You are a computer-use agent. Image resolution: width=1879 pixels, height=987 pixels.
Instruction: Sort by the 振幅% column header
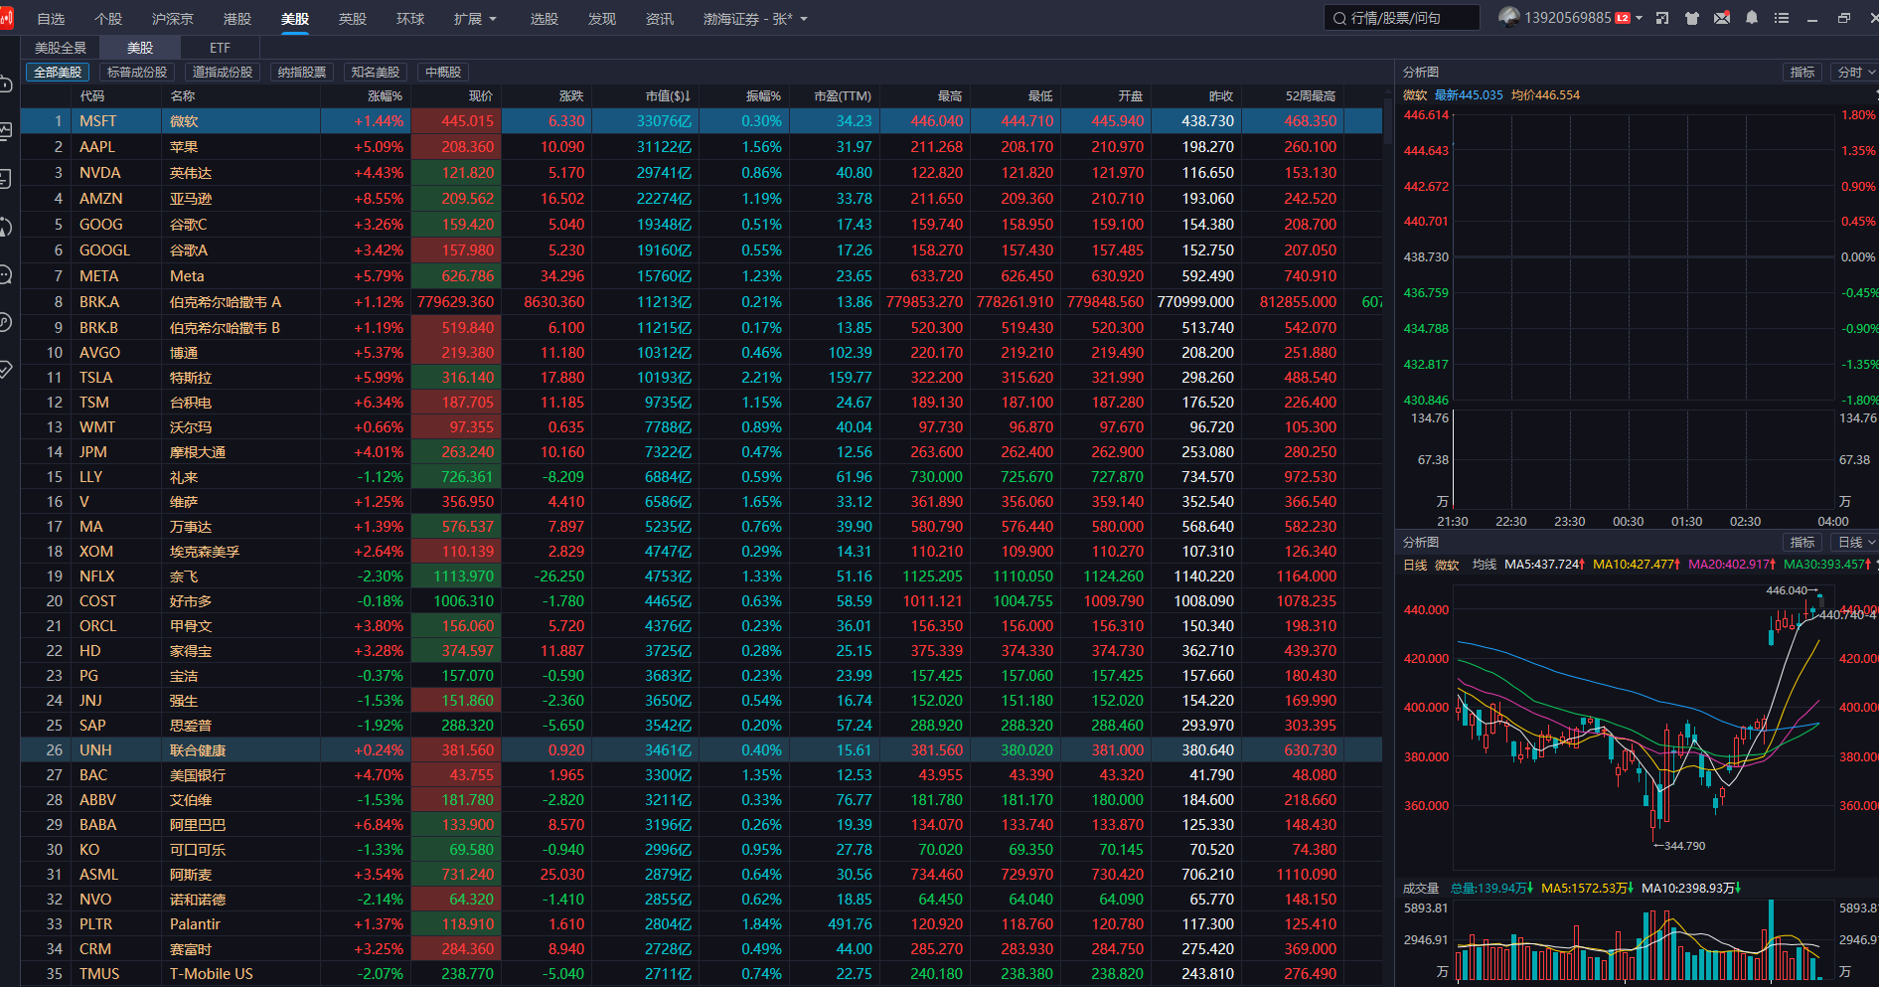pyautogui.click(x=764, y=96)
